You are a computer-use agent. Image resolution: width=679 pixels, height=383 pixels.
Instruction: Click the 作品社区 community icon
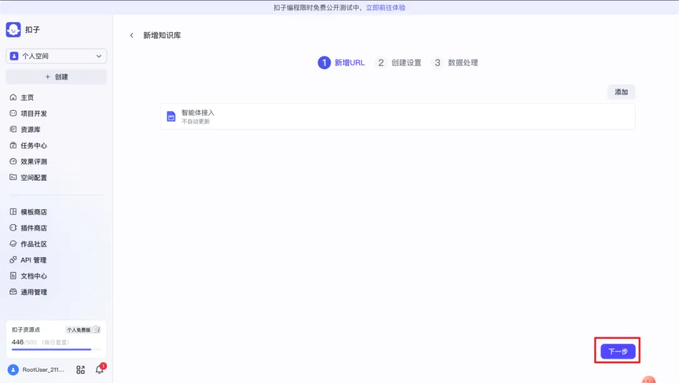[x=13, y=243]
